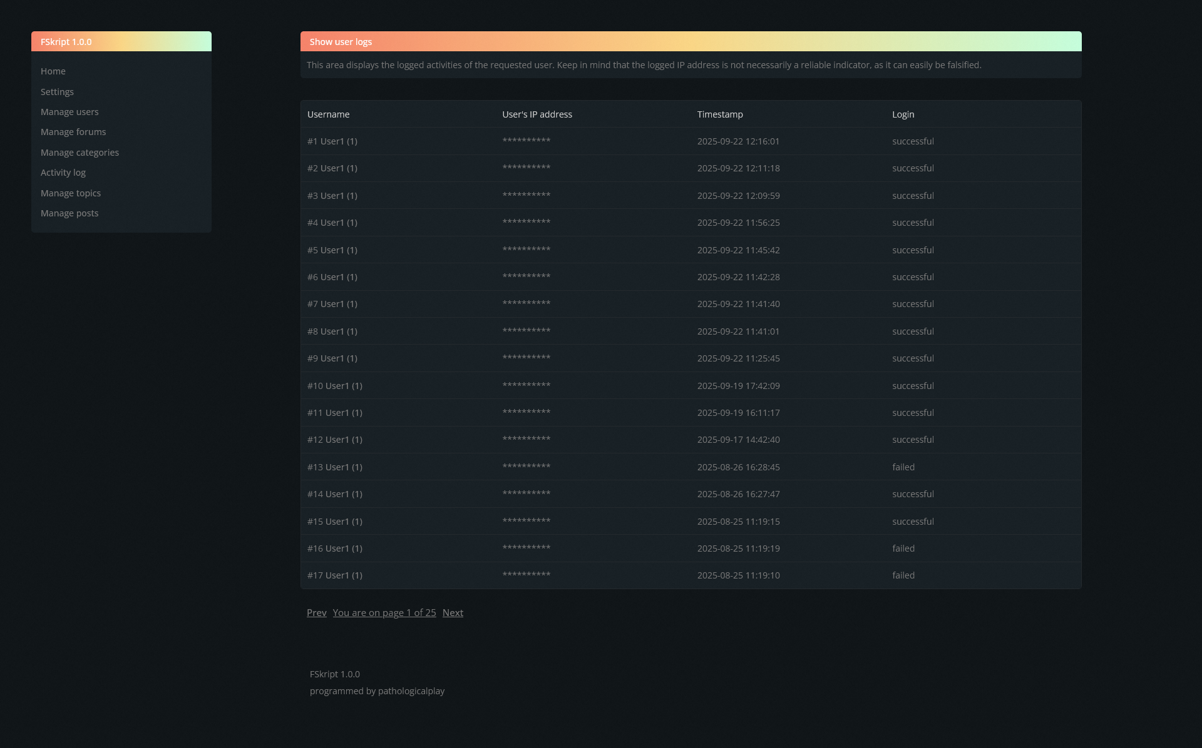Open the Activity log
Screen dimensions: 1202x748
pyautogui.click(x=63, y=173)
